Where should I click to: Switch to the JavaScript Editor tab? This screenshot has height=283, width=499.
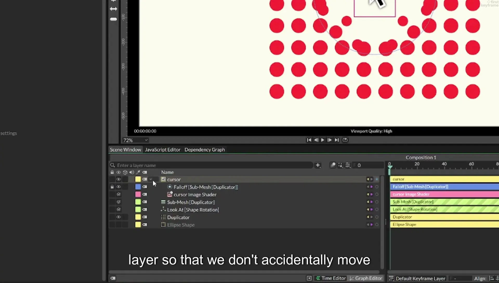pyautogui.click(x=163, y=150)
